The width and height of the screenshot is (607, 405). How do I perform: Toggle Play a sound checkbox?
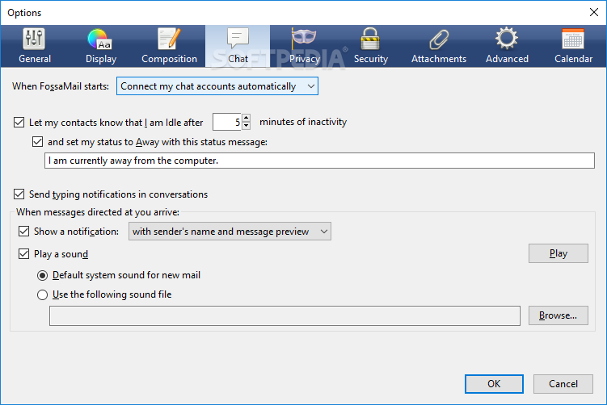[x=23, y=254]
